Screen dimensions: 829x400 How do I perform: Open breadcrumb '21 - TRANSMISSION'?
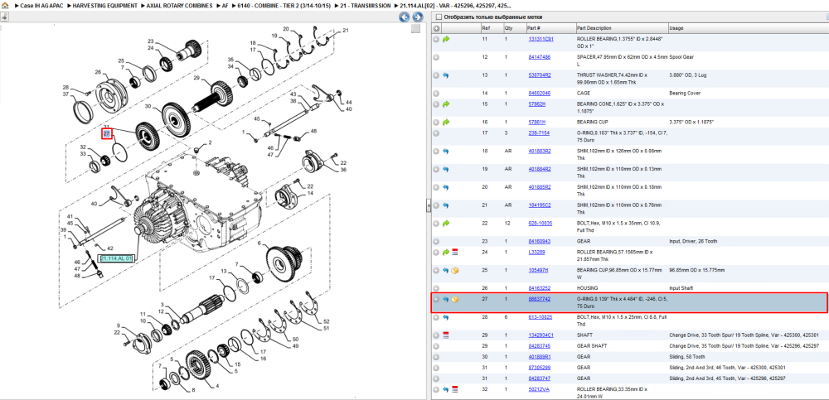[x=366, y=5]
